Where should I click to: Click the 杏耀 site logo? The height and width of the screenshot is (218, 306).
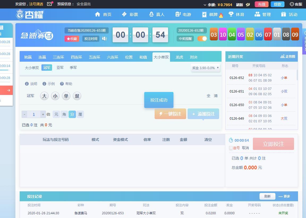(x=30, y=14)
